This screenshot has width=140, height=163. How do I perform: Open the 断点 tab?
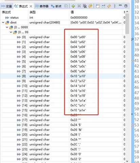(56, 6)
